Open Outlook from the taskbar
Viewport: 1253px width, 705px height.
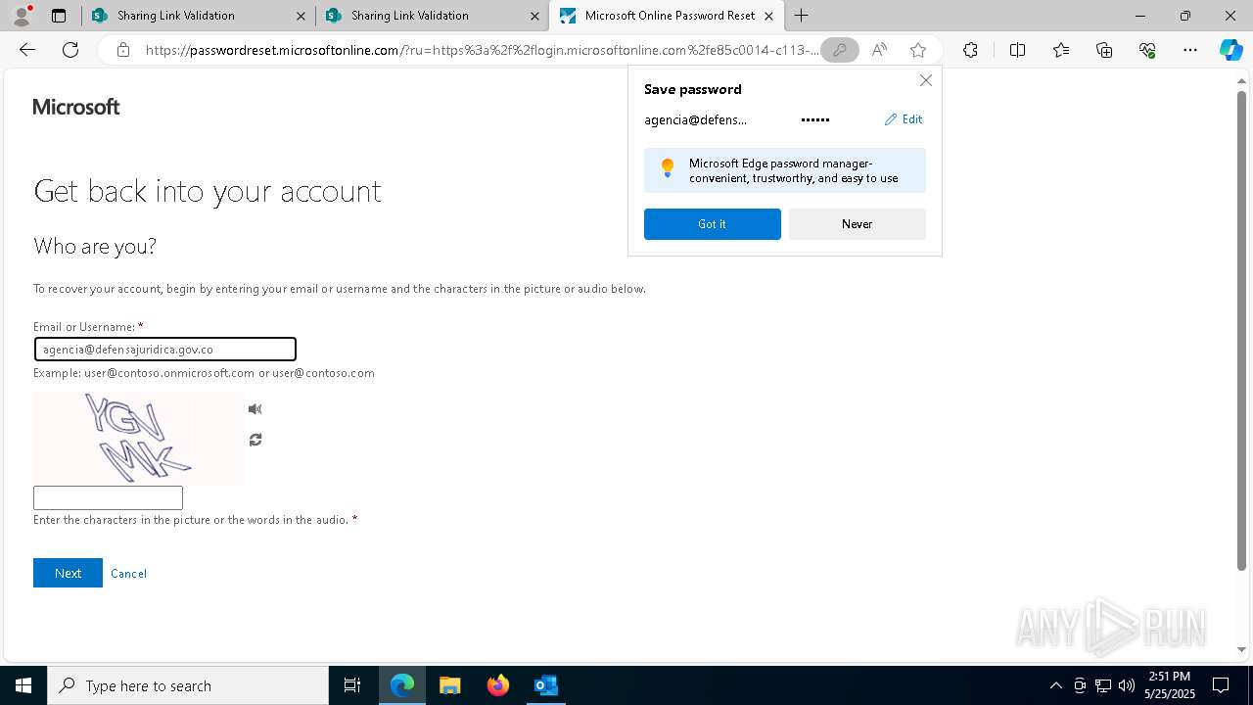[x=545, y=685]
